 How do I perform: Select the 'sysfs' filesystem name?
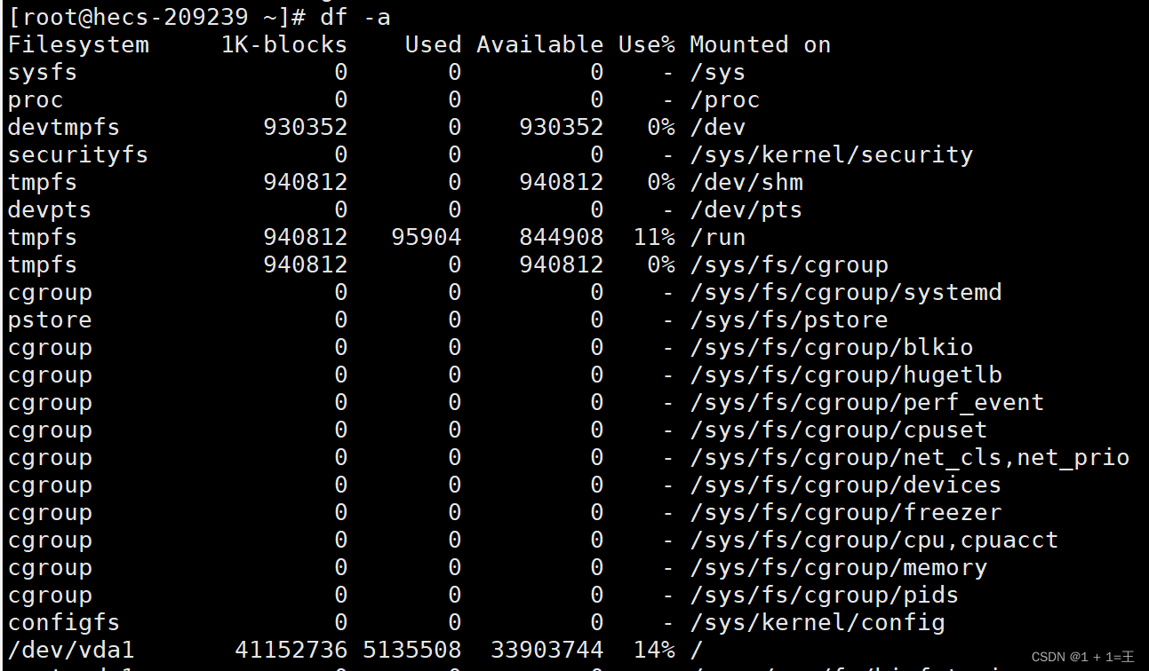[x=43, y=72]
